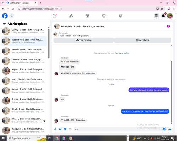
Task: Click the Facebook logo
Action: (5, 16)
